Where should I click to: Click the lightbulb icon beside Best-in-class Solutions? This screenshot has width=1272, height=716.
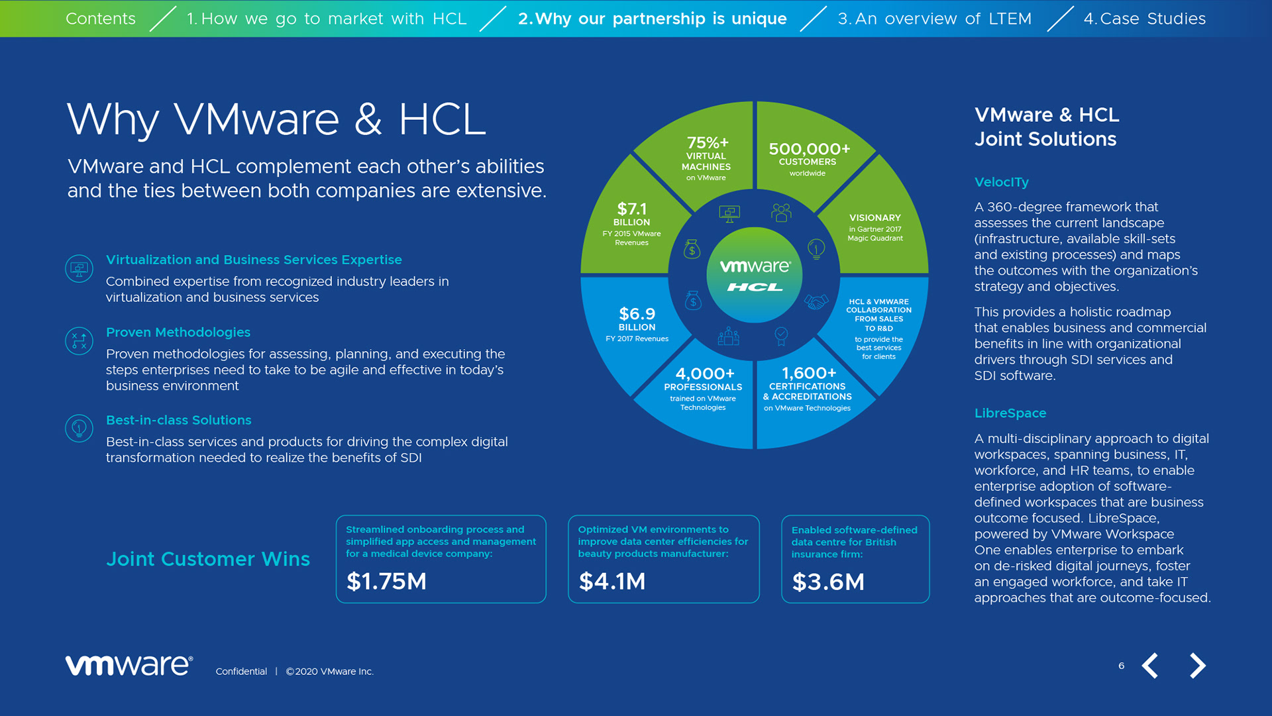point(79,429)
